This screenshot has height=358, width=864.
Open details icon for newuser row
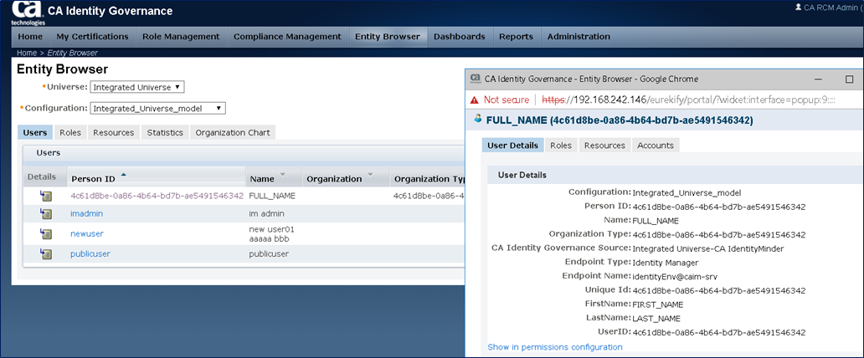(x=46, y=234)
